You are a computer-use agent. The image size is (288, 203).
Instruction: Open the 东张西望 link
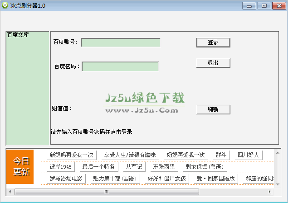coord(164,167)
